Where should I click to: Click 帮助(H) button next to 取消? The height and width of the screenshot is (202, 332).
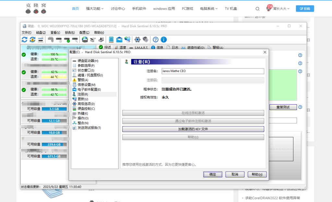point(257,174)
